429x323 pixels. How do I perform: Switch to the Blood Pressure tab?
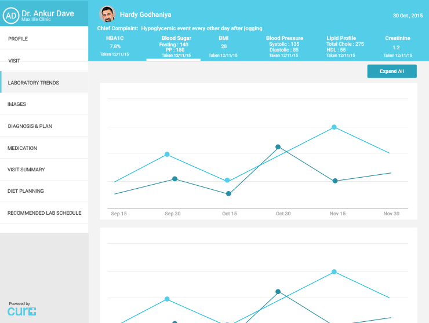pyautogui.click(x=284, y=46)
